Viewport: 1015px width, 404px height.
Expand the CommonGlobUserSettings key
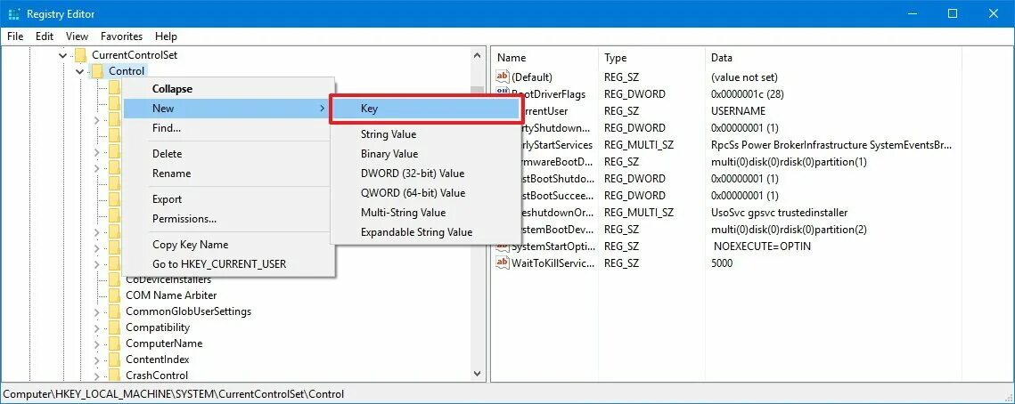tap(97, 311)
